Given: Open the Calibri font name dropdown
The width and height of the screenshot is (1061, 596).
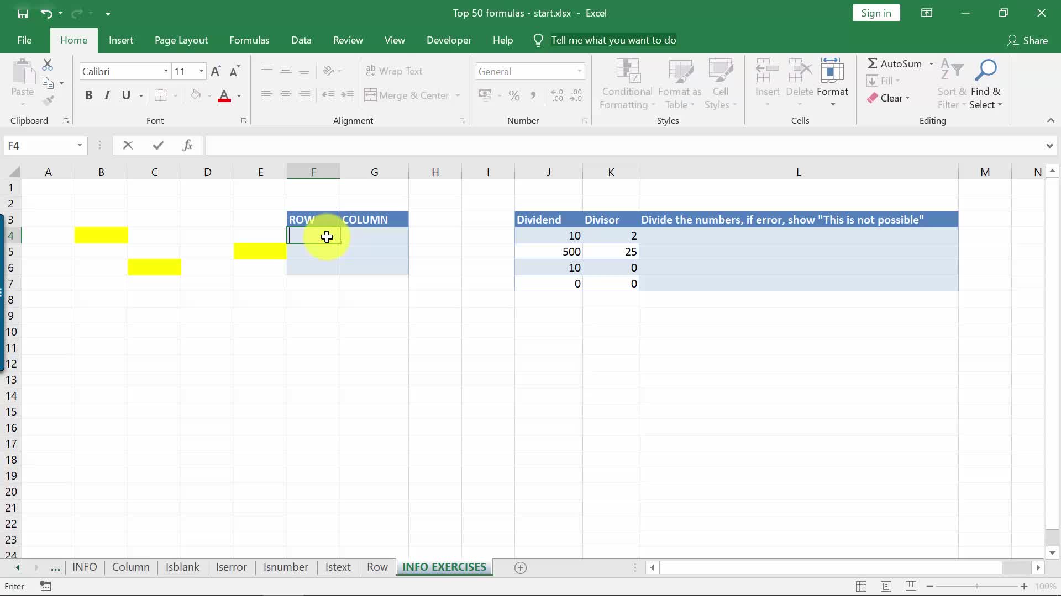Looking at the screenshot, I should click(x=165, y=71).
